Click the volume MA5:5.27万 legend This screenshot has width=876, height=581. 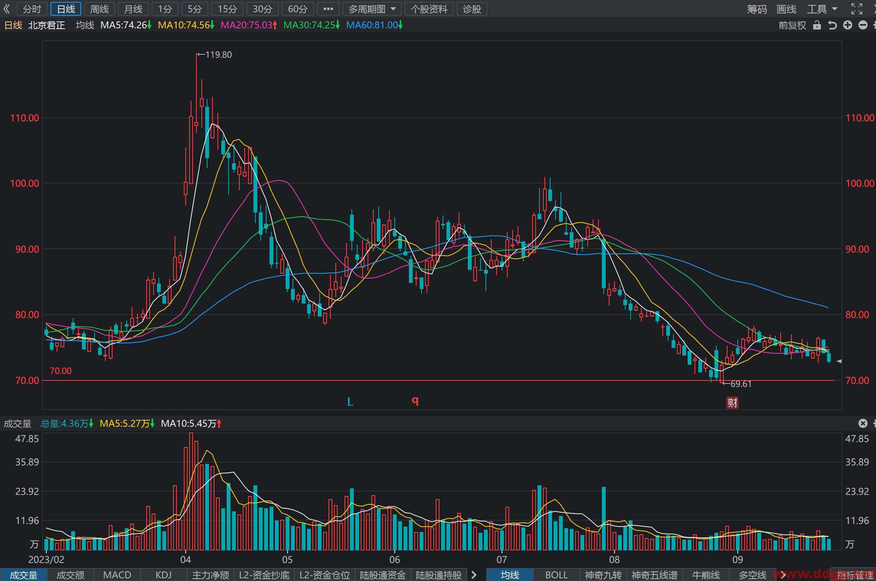pyautogui.click(x=127, y=424)
